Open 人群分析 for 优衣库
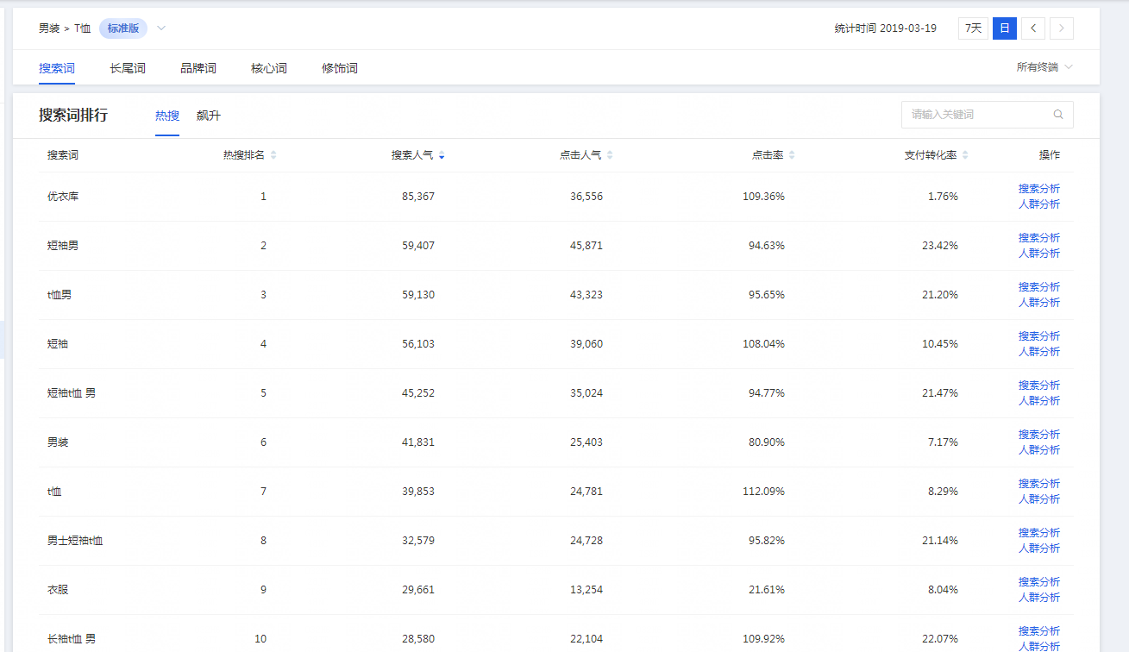Screen dimensions: 1129x652 coord(1039,204)
